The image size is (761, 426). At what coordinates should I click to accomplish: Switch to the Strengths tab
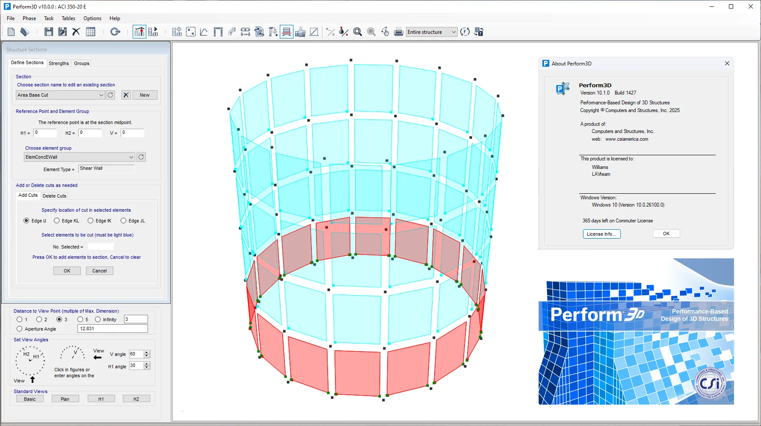59,63
